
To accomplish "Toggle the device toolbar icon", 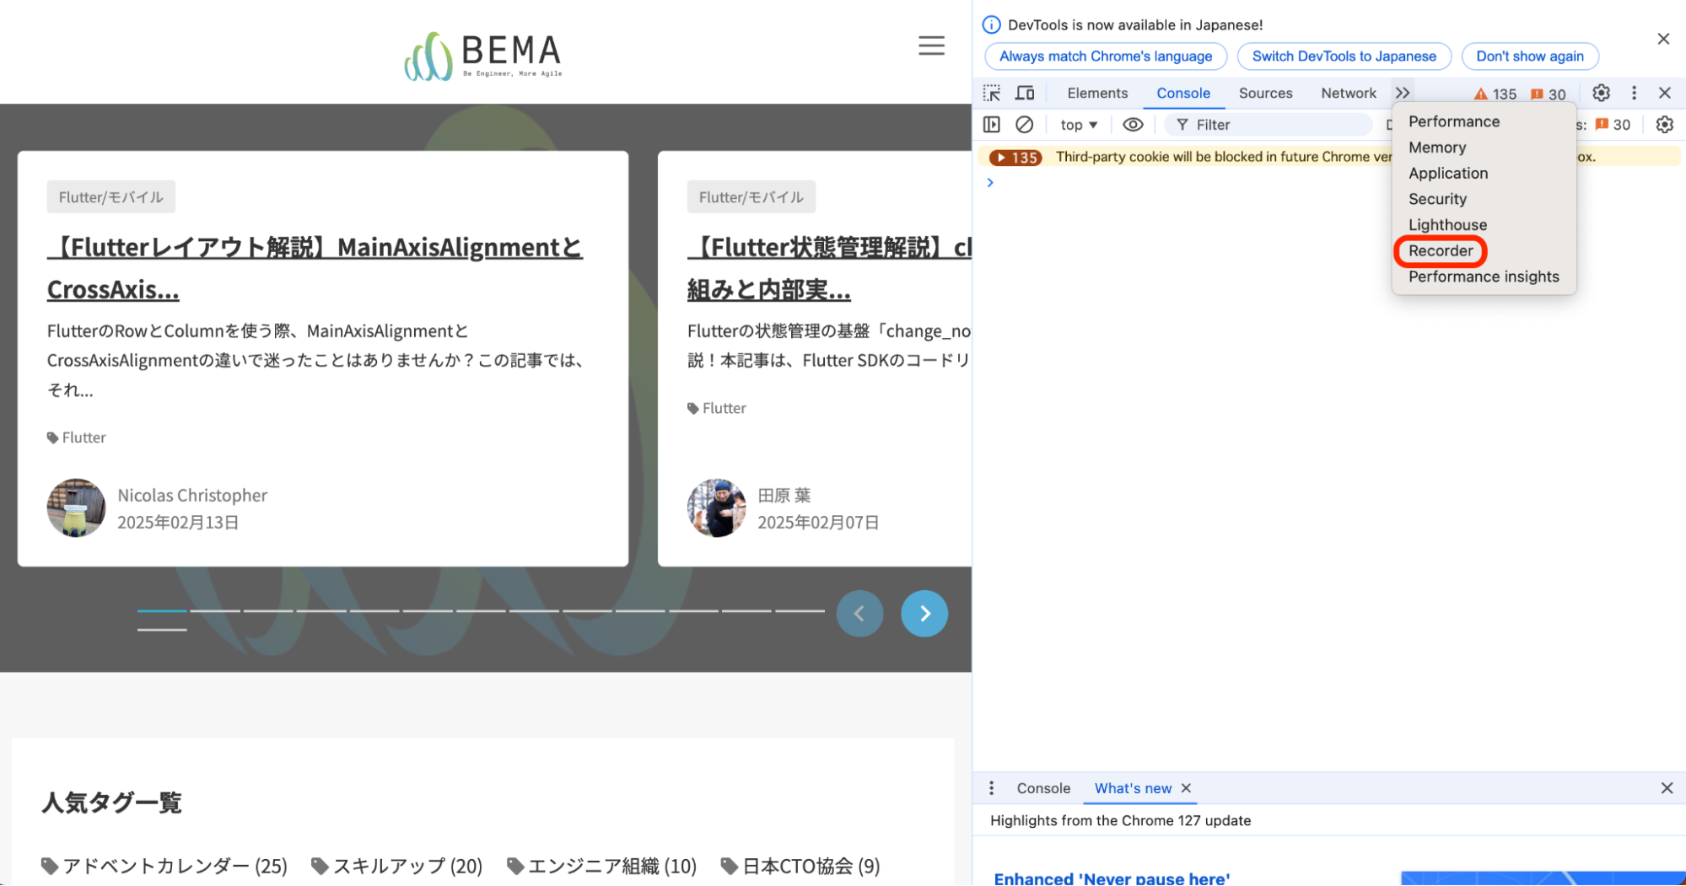I will click(1025, 93).
